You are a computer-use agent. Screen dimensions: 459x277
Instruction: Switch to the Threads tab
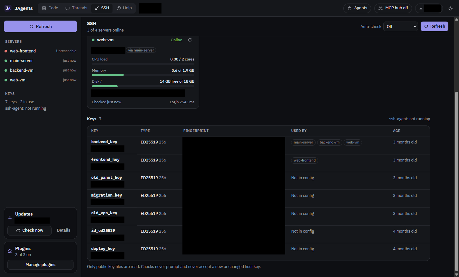[x=76, y=8]
